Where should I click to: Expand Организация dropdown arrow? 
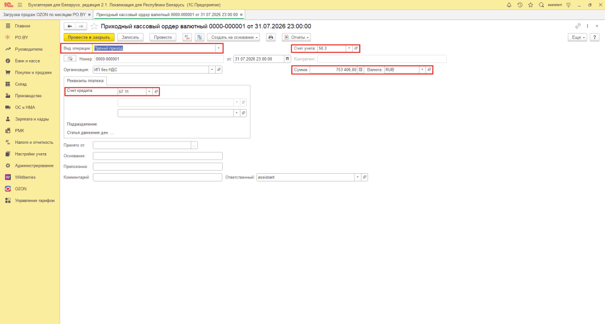[x=212, y=70]
